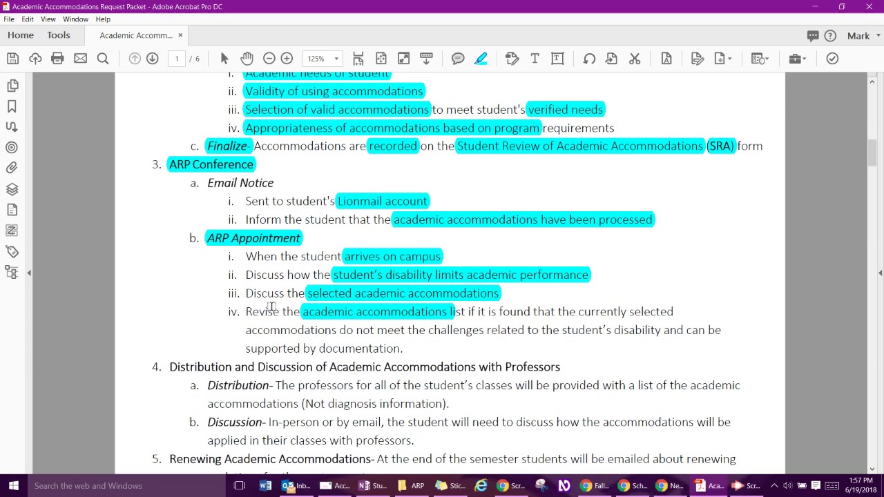Viewport: 884px width, 497px height.
Task: Open the ARP folder in the taskbar
Action: pyautogui.click(x=411, y=486)
